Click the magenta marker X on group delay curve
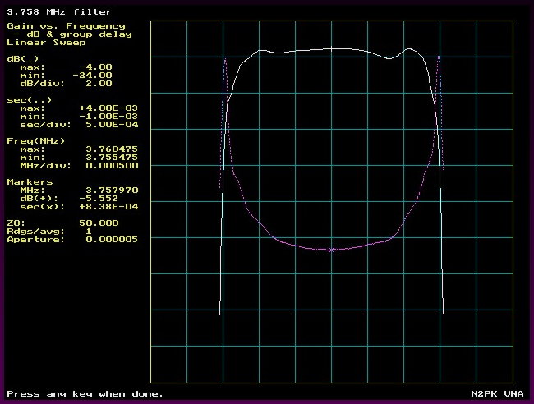The width and height of the screenshot is (534, 404). pyautogui.click(x=331, y=249)
